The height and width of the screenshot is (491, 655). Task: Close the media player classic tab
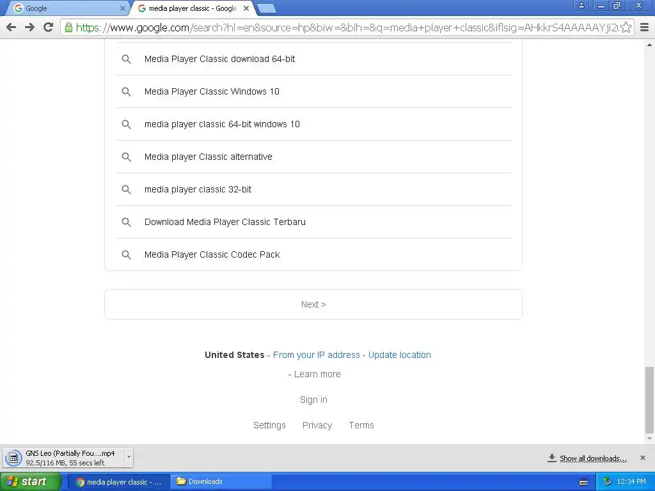tap(246, 8)
